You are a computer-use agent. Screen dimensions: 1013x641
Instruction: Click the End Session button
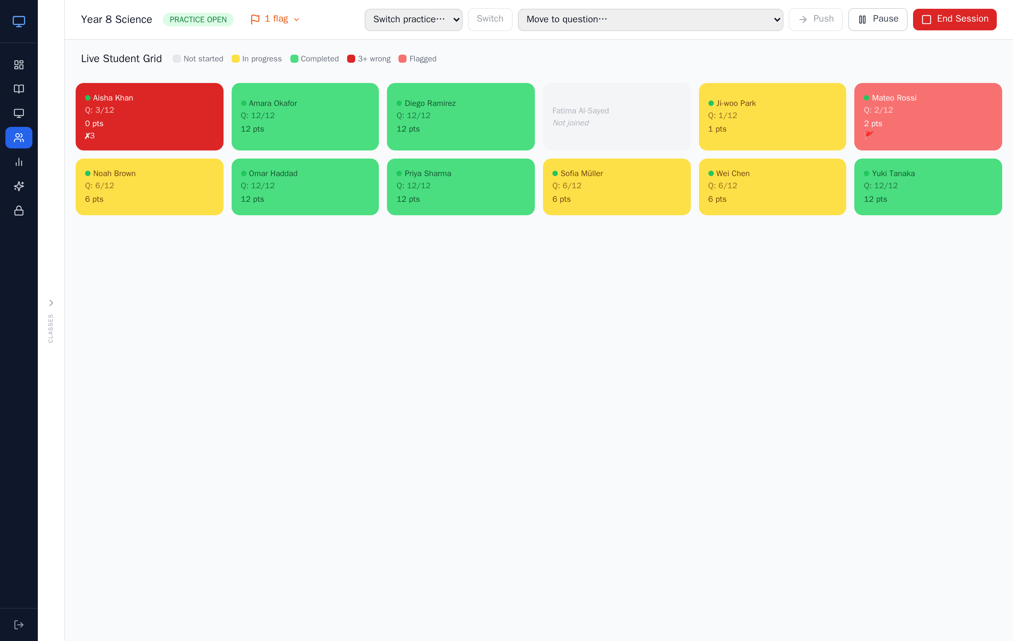(955, 19)
